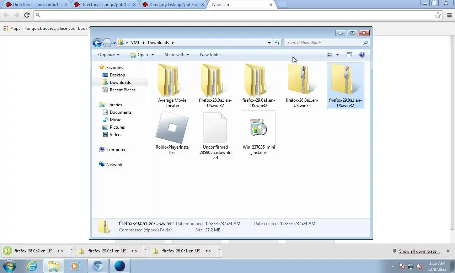Show the preview pane

[x=349, y=55]
